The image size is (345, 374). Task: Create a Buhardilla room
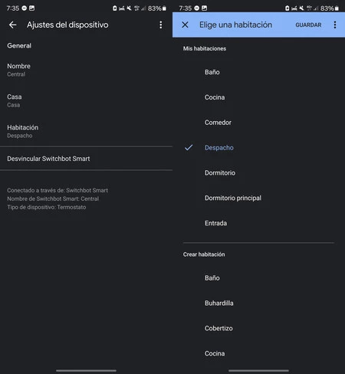[258, 303]
